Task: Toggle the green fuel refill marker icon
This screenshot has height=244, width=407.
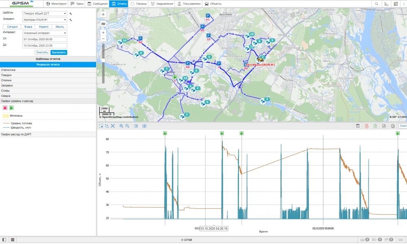Action: 11,108
